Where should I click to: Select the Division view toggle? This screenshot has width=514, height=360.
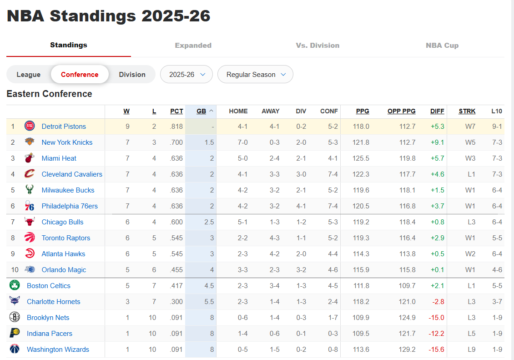132,75
